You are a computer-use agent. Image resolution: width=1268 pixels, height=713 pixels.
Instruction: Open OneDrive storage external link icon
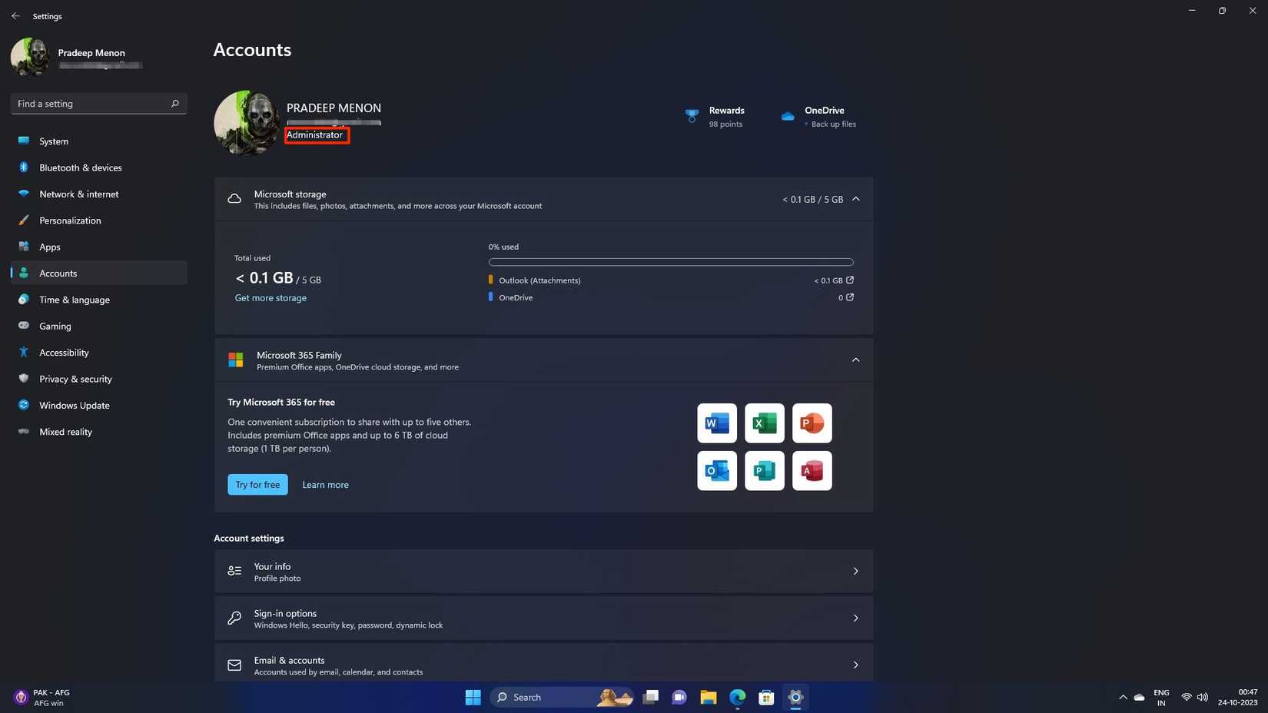click(850, 297)
